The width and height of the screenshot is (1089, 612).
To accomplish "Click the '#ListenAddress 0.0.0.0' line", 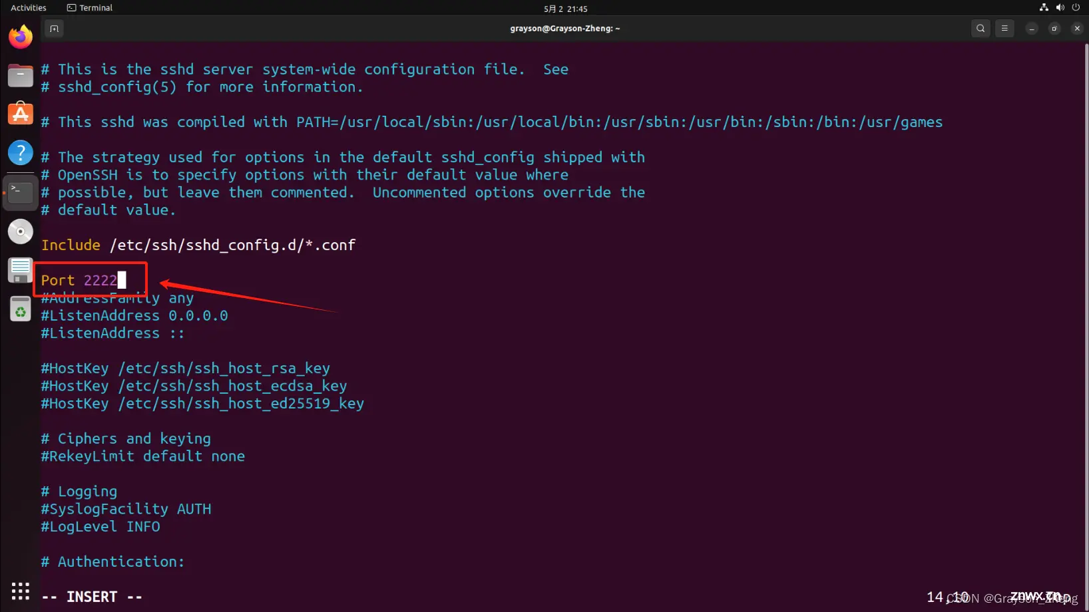I will point(134,315).
